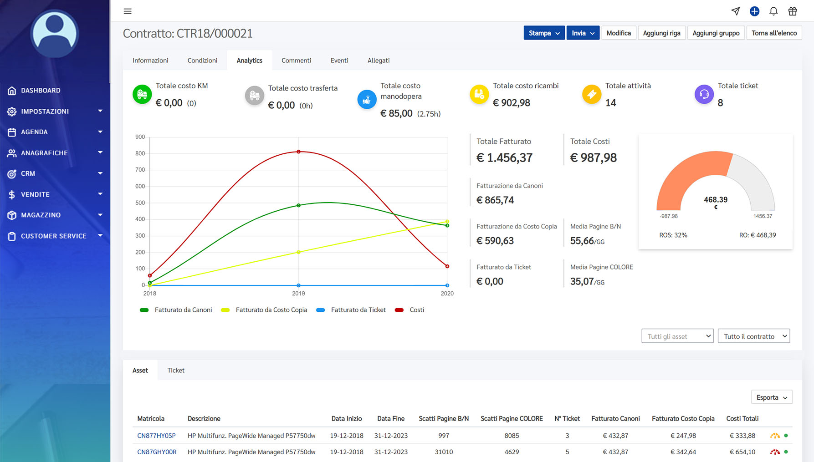Toggle Costi legend series visibility

click(410, 310)
